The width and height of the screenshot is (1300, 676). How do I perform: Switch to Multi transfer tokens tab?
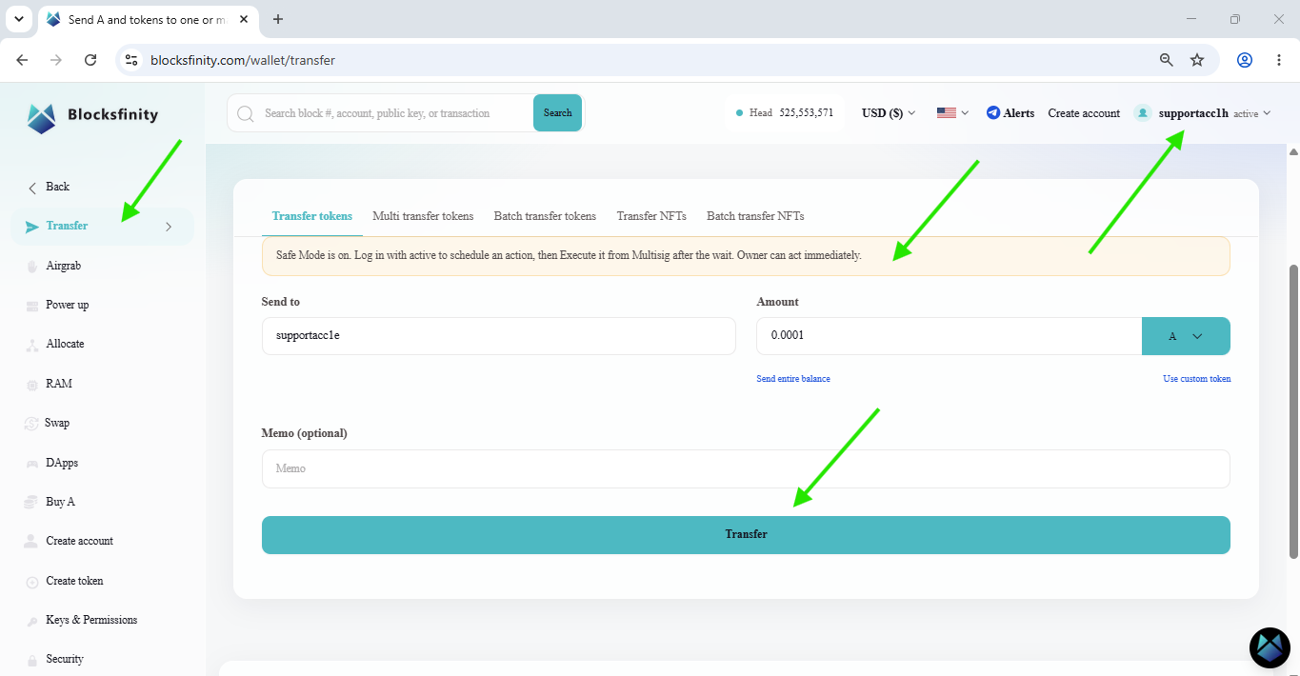coord(423,216)
